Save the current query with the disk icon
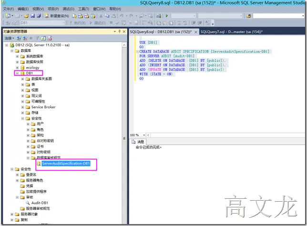 point(33,16)
